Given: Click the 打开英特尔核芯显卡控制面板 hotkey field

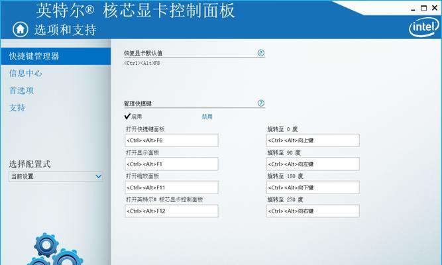Looking at the screenshot, I should tap(172, 211).
